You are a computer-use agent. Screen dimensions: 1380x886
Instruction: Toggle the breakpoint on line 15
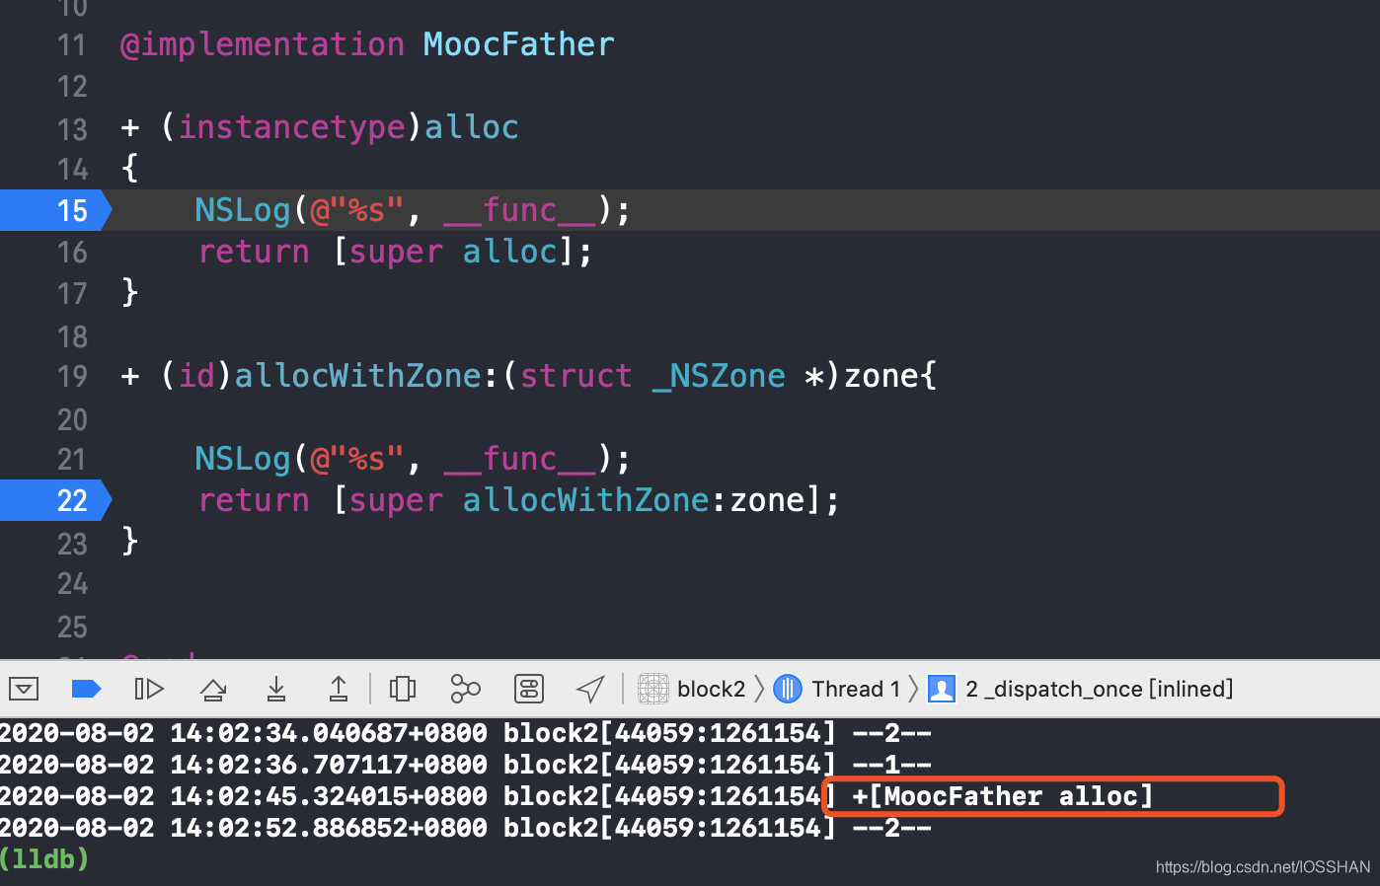click(x=55, y=210)
